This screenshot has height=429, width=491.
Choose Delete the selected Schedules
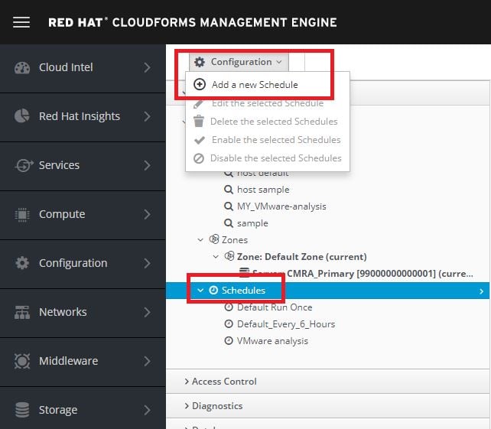(x=268, y=121)
